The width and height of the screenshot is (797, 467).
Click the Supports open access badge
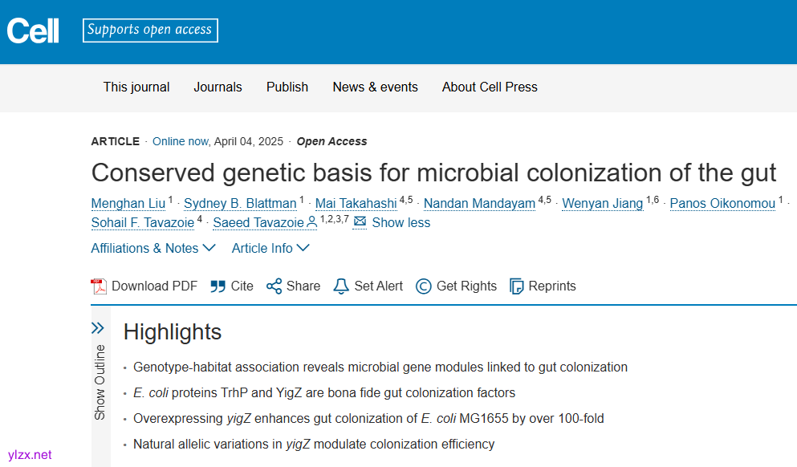click(150, 30)
